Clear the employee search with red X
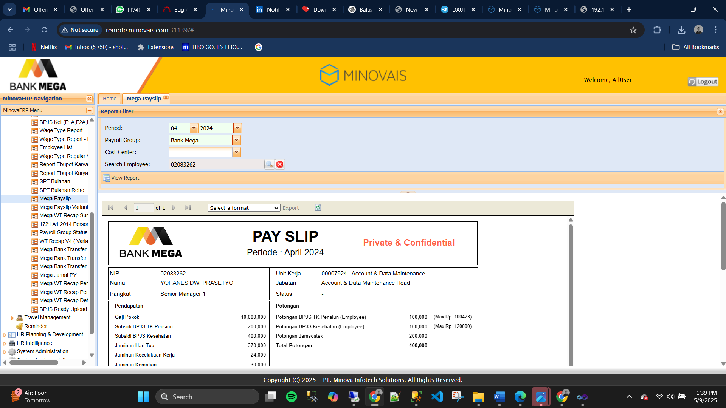 click(280, 164)
